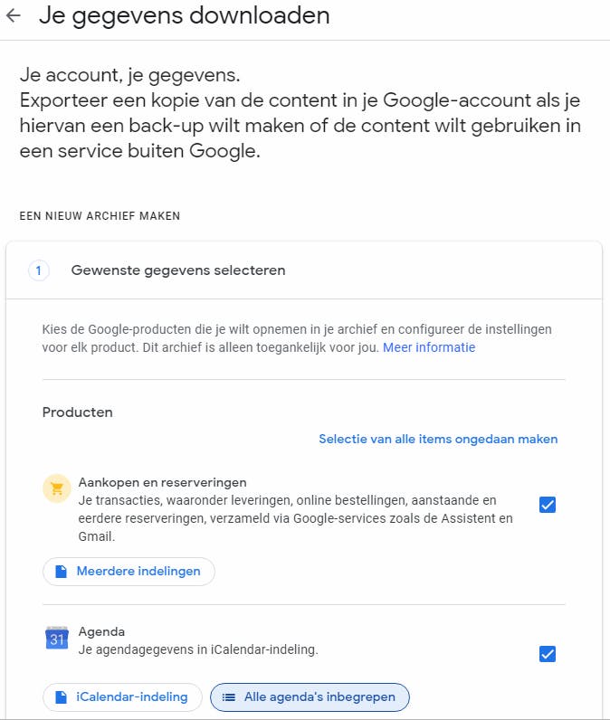Viewport: 610px width, 720px height.
Task: Click the list icon in Alle agenda's inbegrepen
Action: pyautogui.click(x=229, y=697)
